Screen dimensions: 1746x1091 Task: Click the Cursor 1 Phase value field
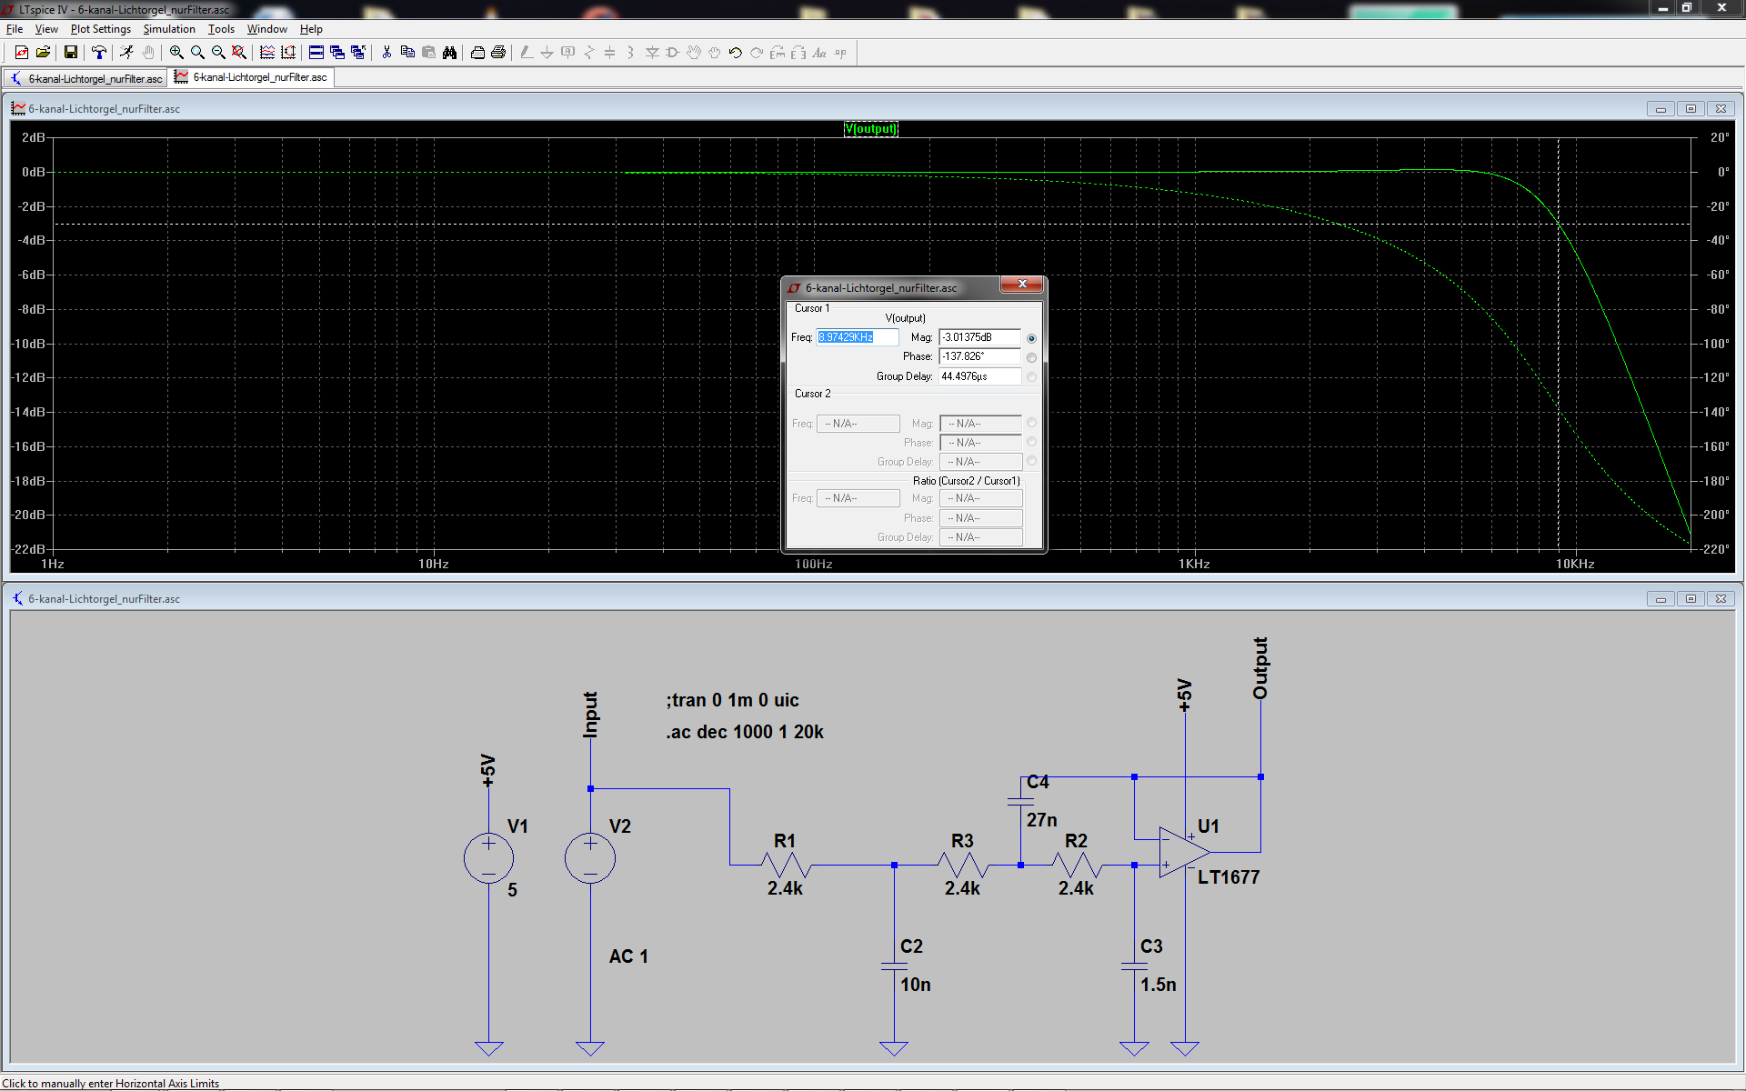[x=979, y=356]
